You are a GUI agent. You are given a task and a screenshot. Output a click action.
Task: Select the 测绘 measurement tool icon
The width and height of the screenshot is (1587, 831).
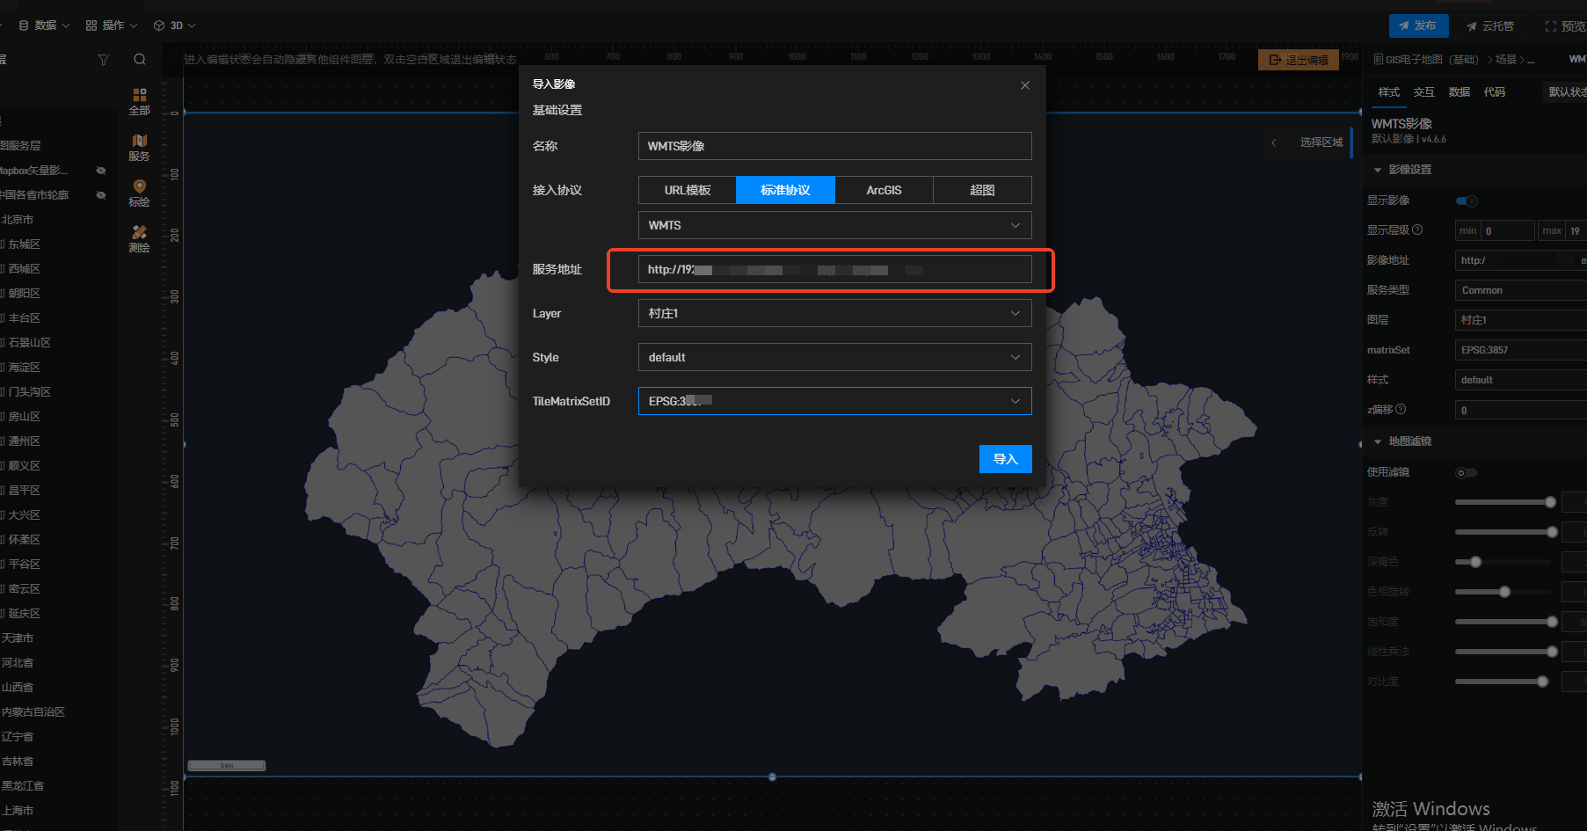[139, 237]
